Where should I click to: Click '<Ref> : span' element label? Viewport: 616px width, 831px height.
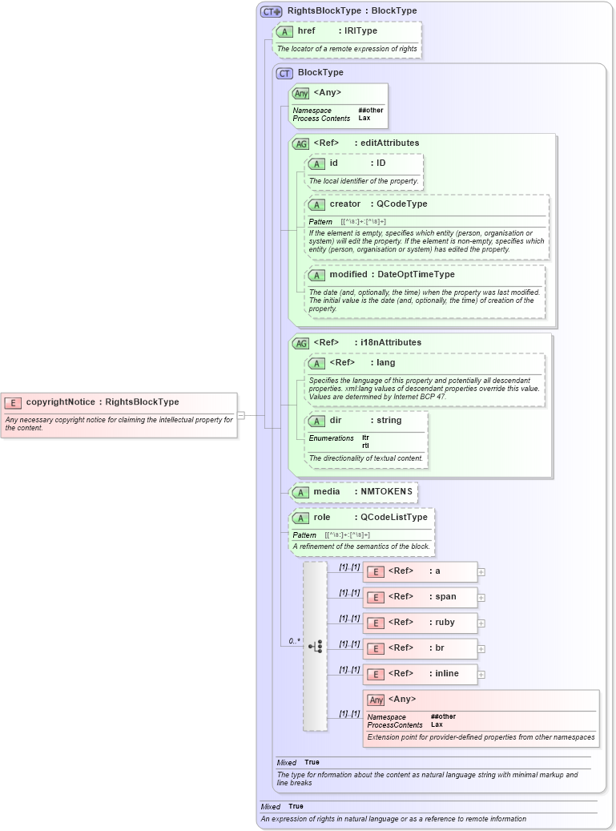[422, 596]
